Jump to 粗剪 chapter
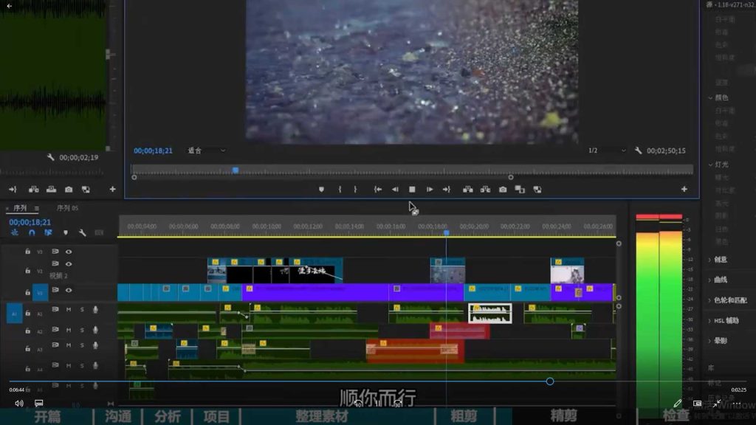 [464, 416]
